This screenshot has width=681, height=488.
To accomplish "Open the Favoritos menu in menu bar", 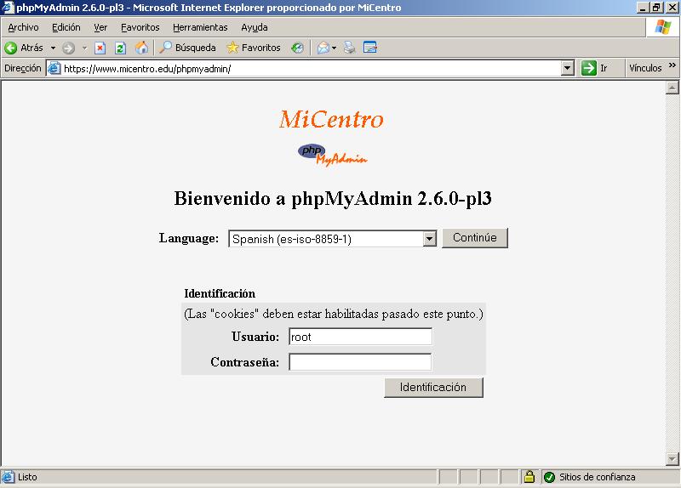I will coord(140,27).
